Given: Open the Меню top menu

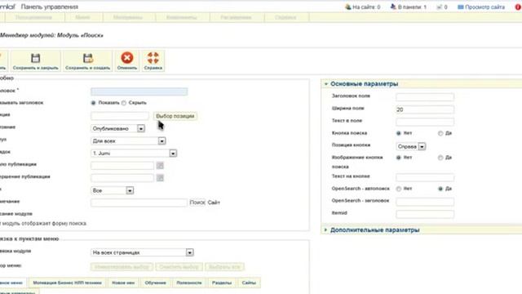Looking at the screenshot, I should point(82,17).
